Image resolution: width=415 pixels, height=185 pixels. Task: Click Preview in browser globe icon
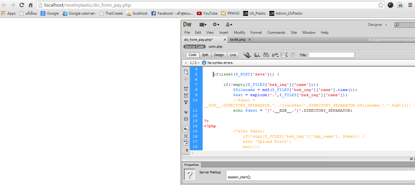pyautogui.click(x=257, y=55)
